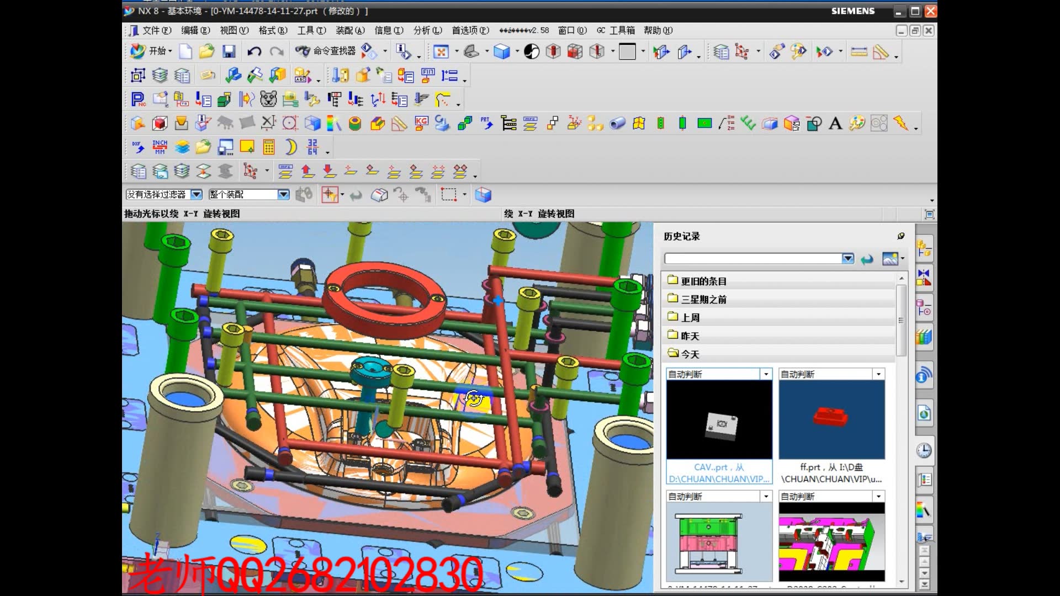Click the INCH/MM unit conversion icon
Viewport: 1060px width, 596px height.
click(x=160, y=146)
